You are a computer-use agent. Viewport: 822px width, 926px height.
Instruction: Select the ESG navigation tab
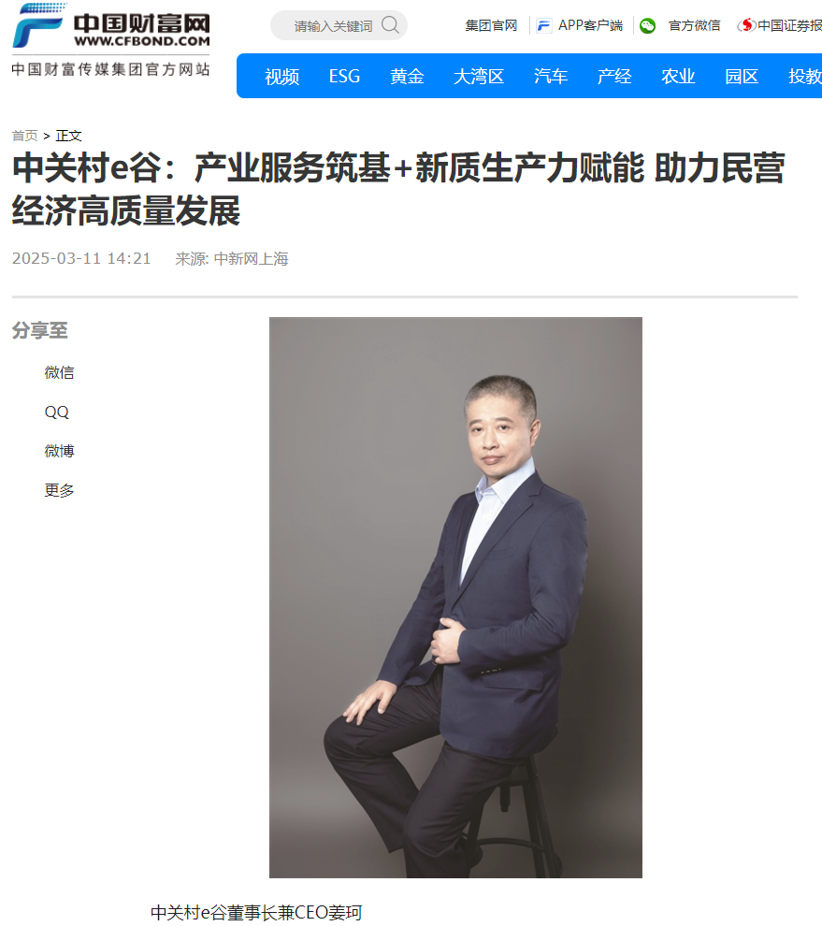pos(344,76)
